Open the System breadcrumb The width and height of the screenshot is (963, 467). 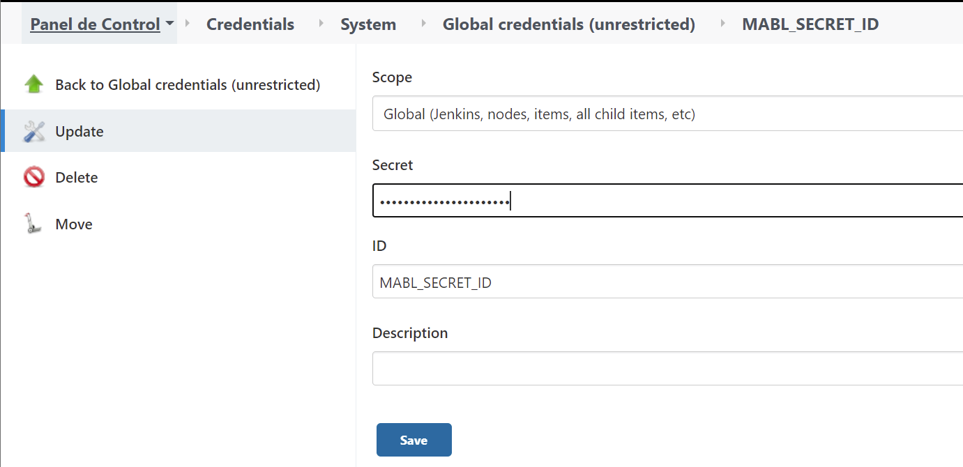coord(368,24)
